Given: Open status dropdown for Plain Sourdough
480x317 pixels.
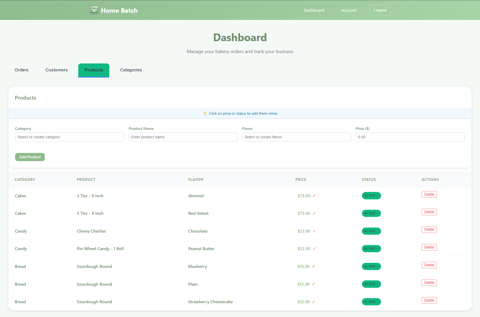Looking at the screenshot, I should pyautogui.click(x=371, y=284).
